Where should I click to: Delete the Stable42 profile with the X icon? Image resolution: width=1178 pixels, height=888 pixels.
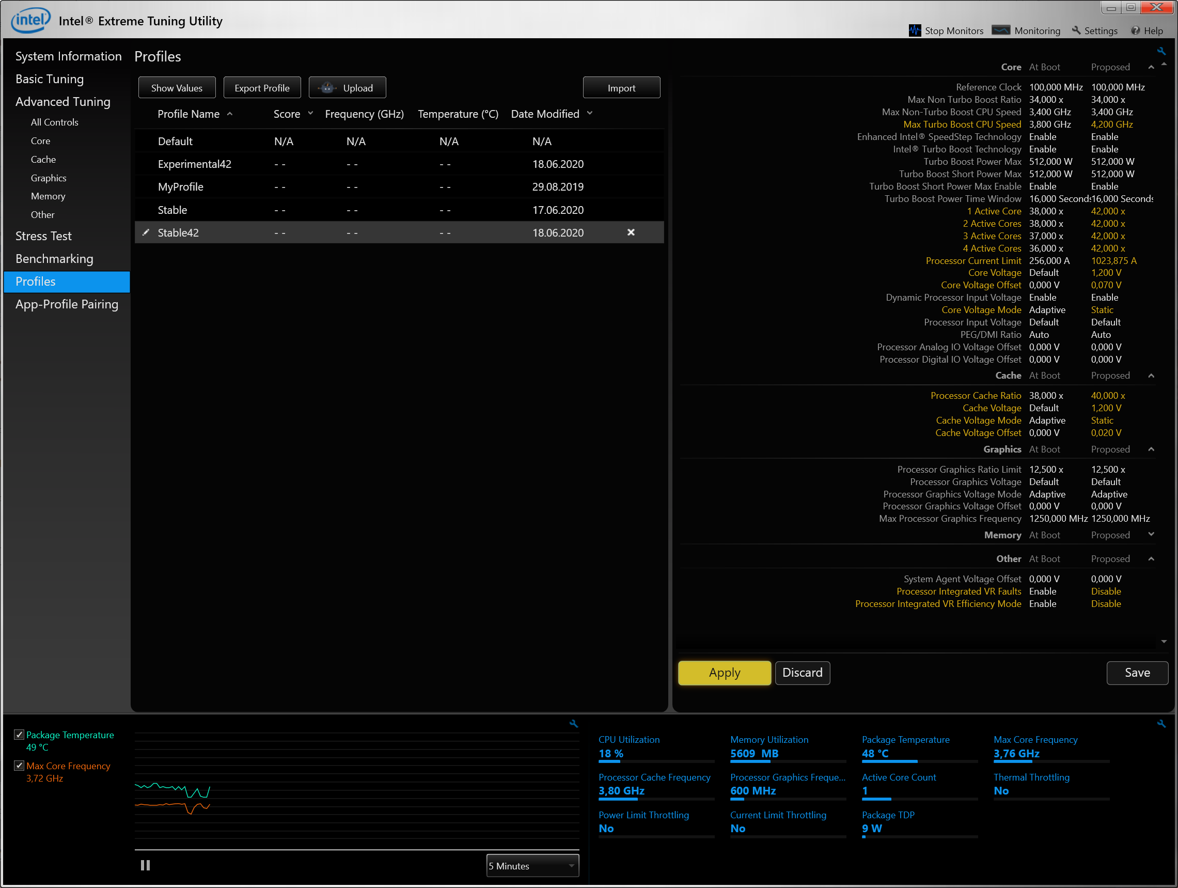tap(631, 232)
